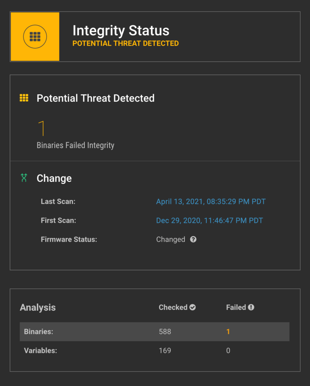The image size is (310, 386).
Task: Click the Changed firmware status value
Action: (171, 239)
